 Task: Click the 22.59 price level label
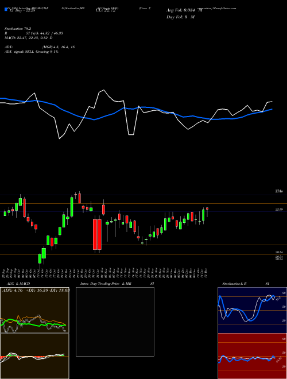[280, 210]
